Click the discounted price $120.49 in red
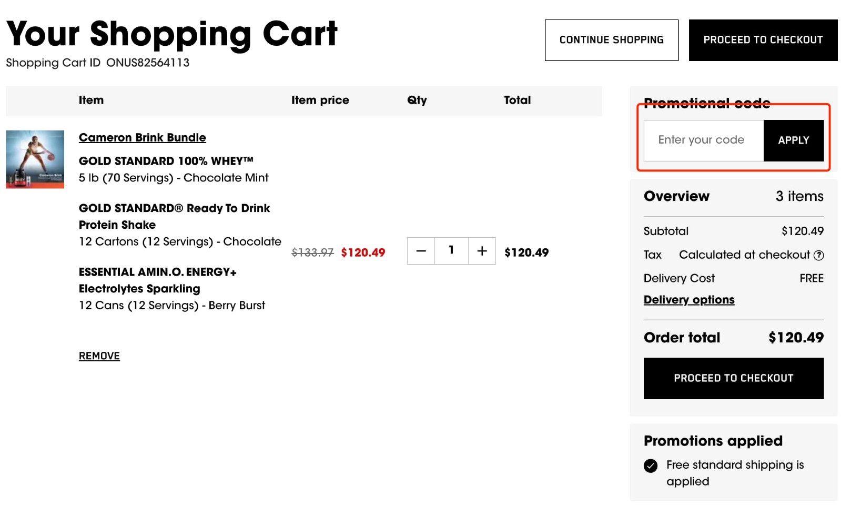 pos(362,252)
